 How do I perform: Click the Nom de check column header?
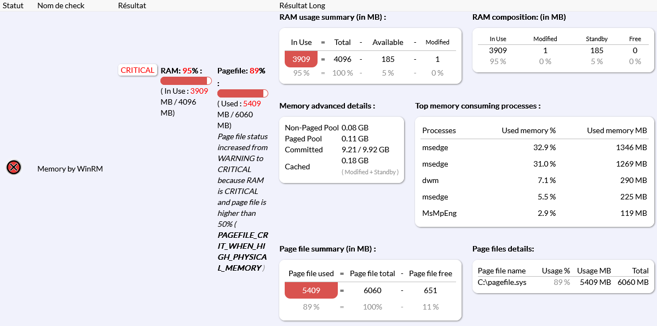click(x=60, y=5)
